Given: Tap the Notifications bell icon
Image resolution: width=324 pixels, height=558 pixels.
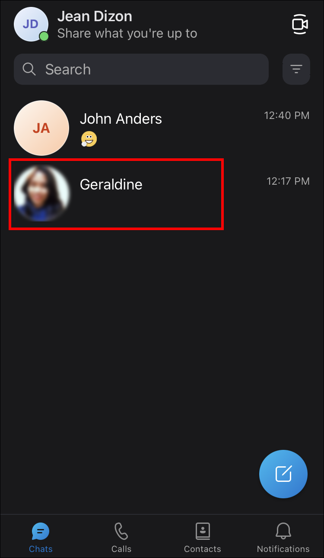Looking at the screenshot, I should tap(283, 531).
